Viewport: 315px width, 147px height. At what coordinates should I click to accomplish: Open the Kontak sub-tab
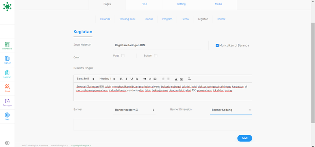(221, 19)
